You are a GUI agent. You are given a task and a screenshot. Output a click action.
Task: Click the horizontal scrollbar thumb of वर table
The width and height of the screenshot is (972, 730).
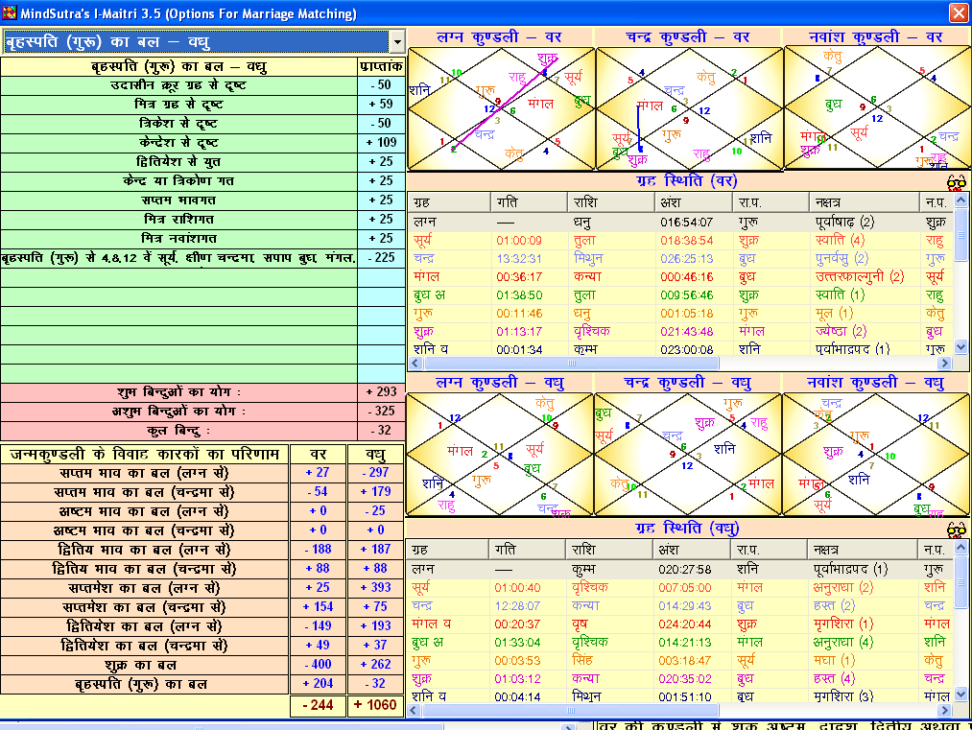571,364
